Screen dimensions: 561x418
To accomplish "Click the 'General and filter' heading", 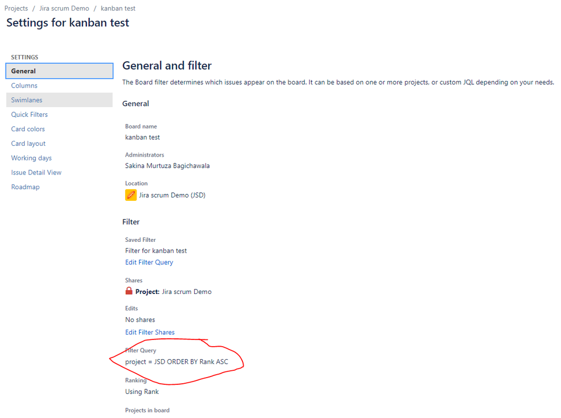I will click(x=167, y=66).
